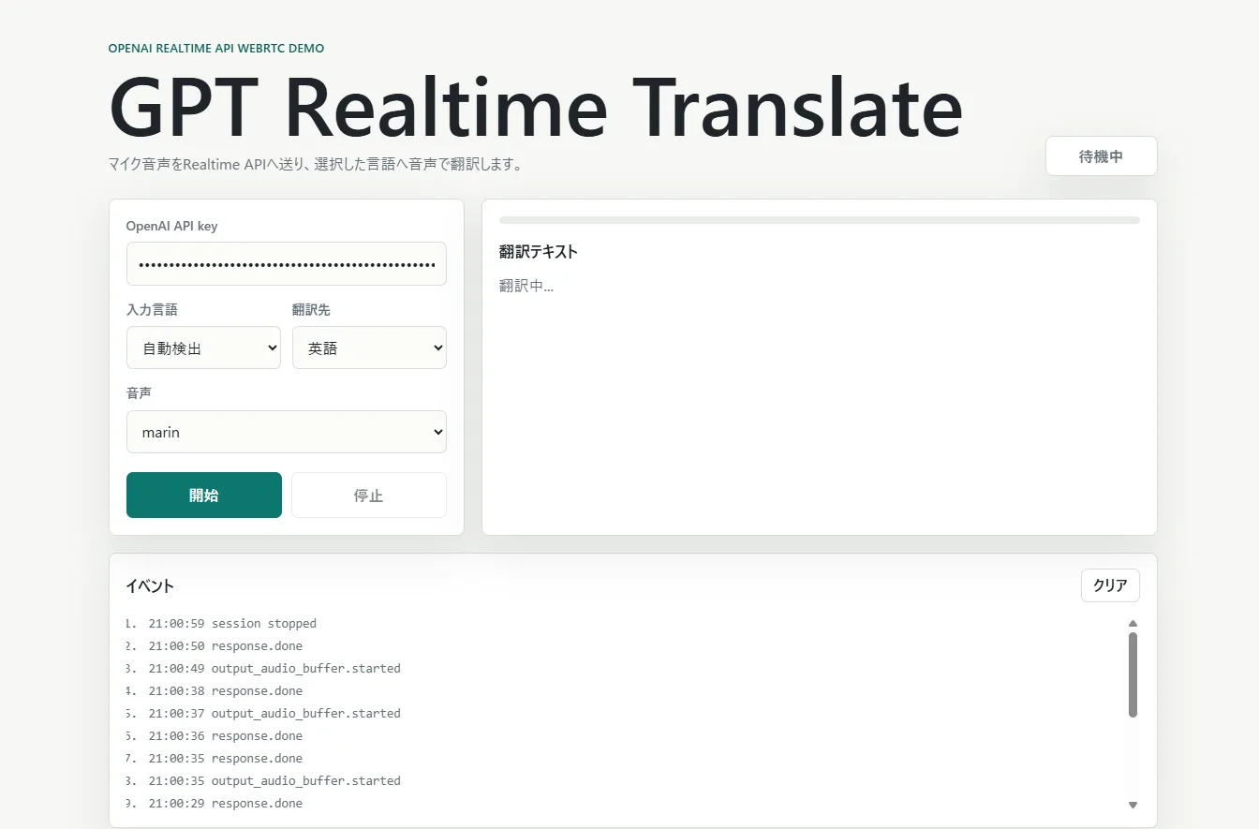Click the 停止 stop button

[x=369, y=496]
